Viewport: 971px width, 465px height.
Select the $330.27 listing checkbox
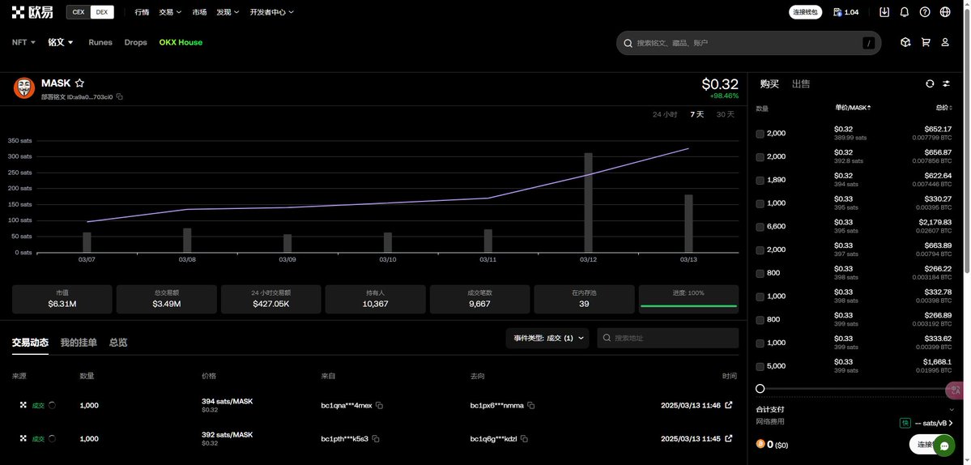click(x=760, y=203)
